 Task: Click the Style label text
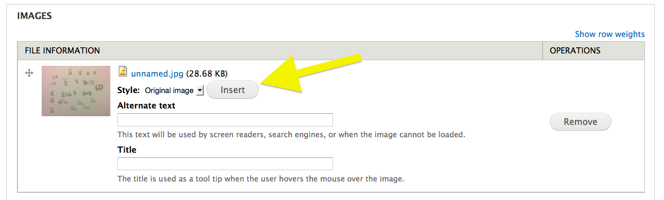129,90
